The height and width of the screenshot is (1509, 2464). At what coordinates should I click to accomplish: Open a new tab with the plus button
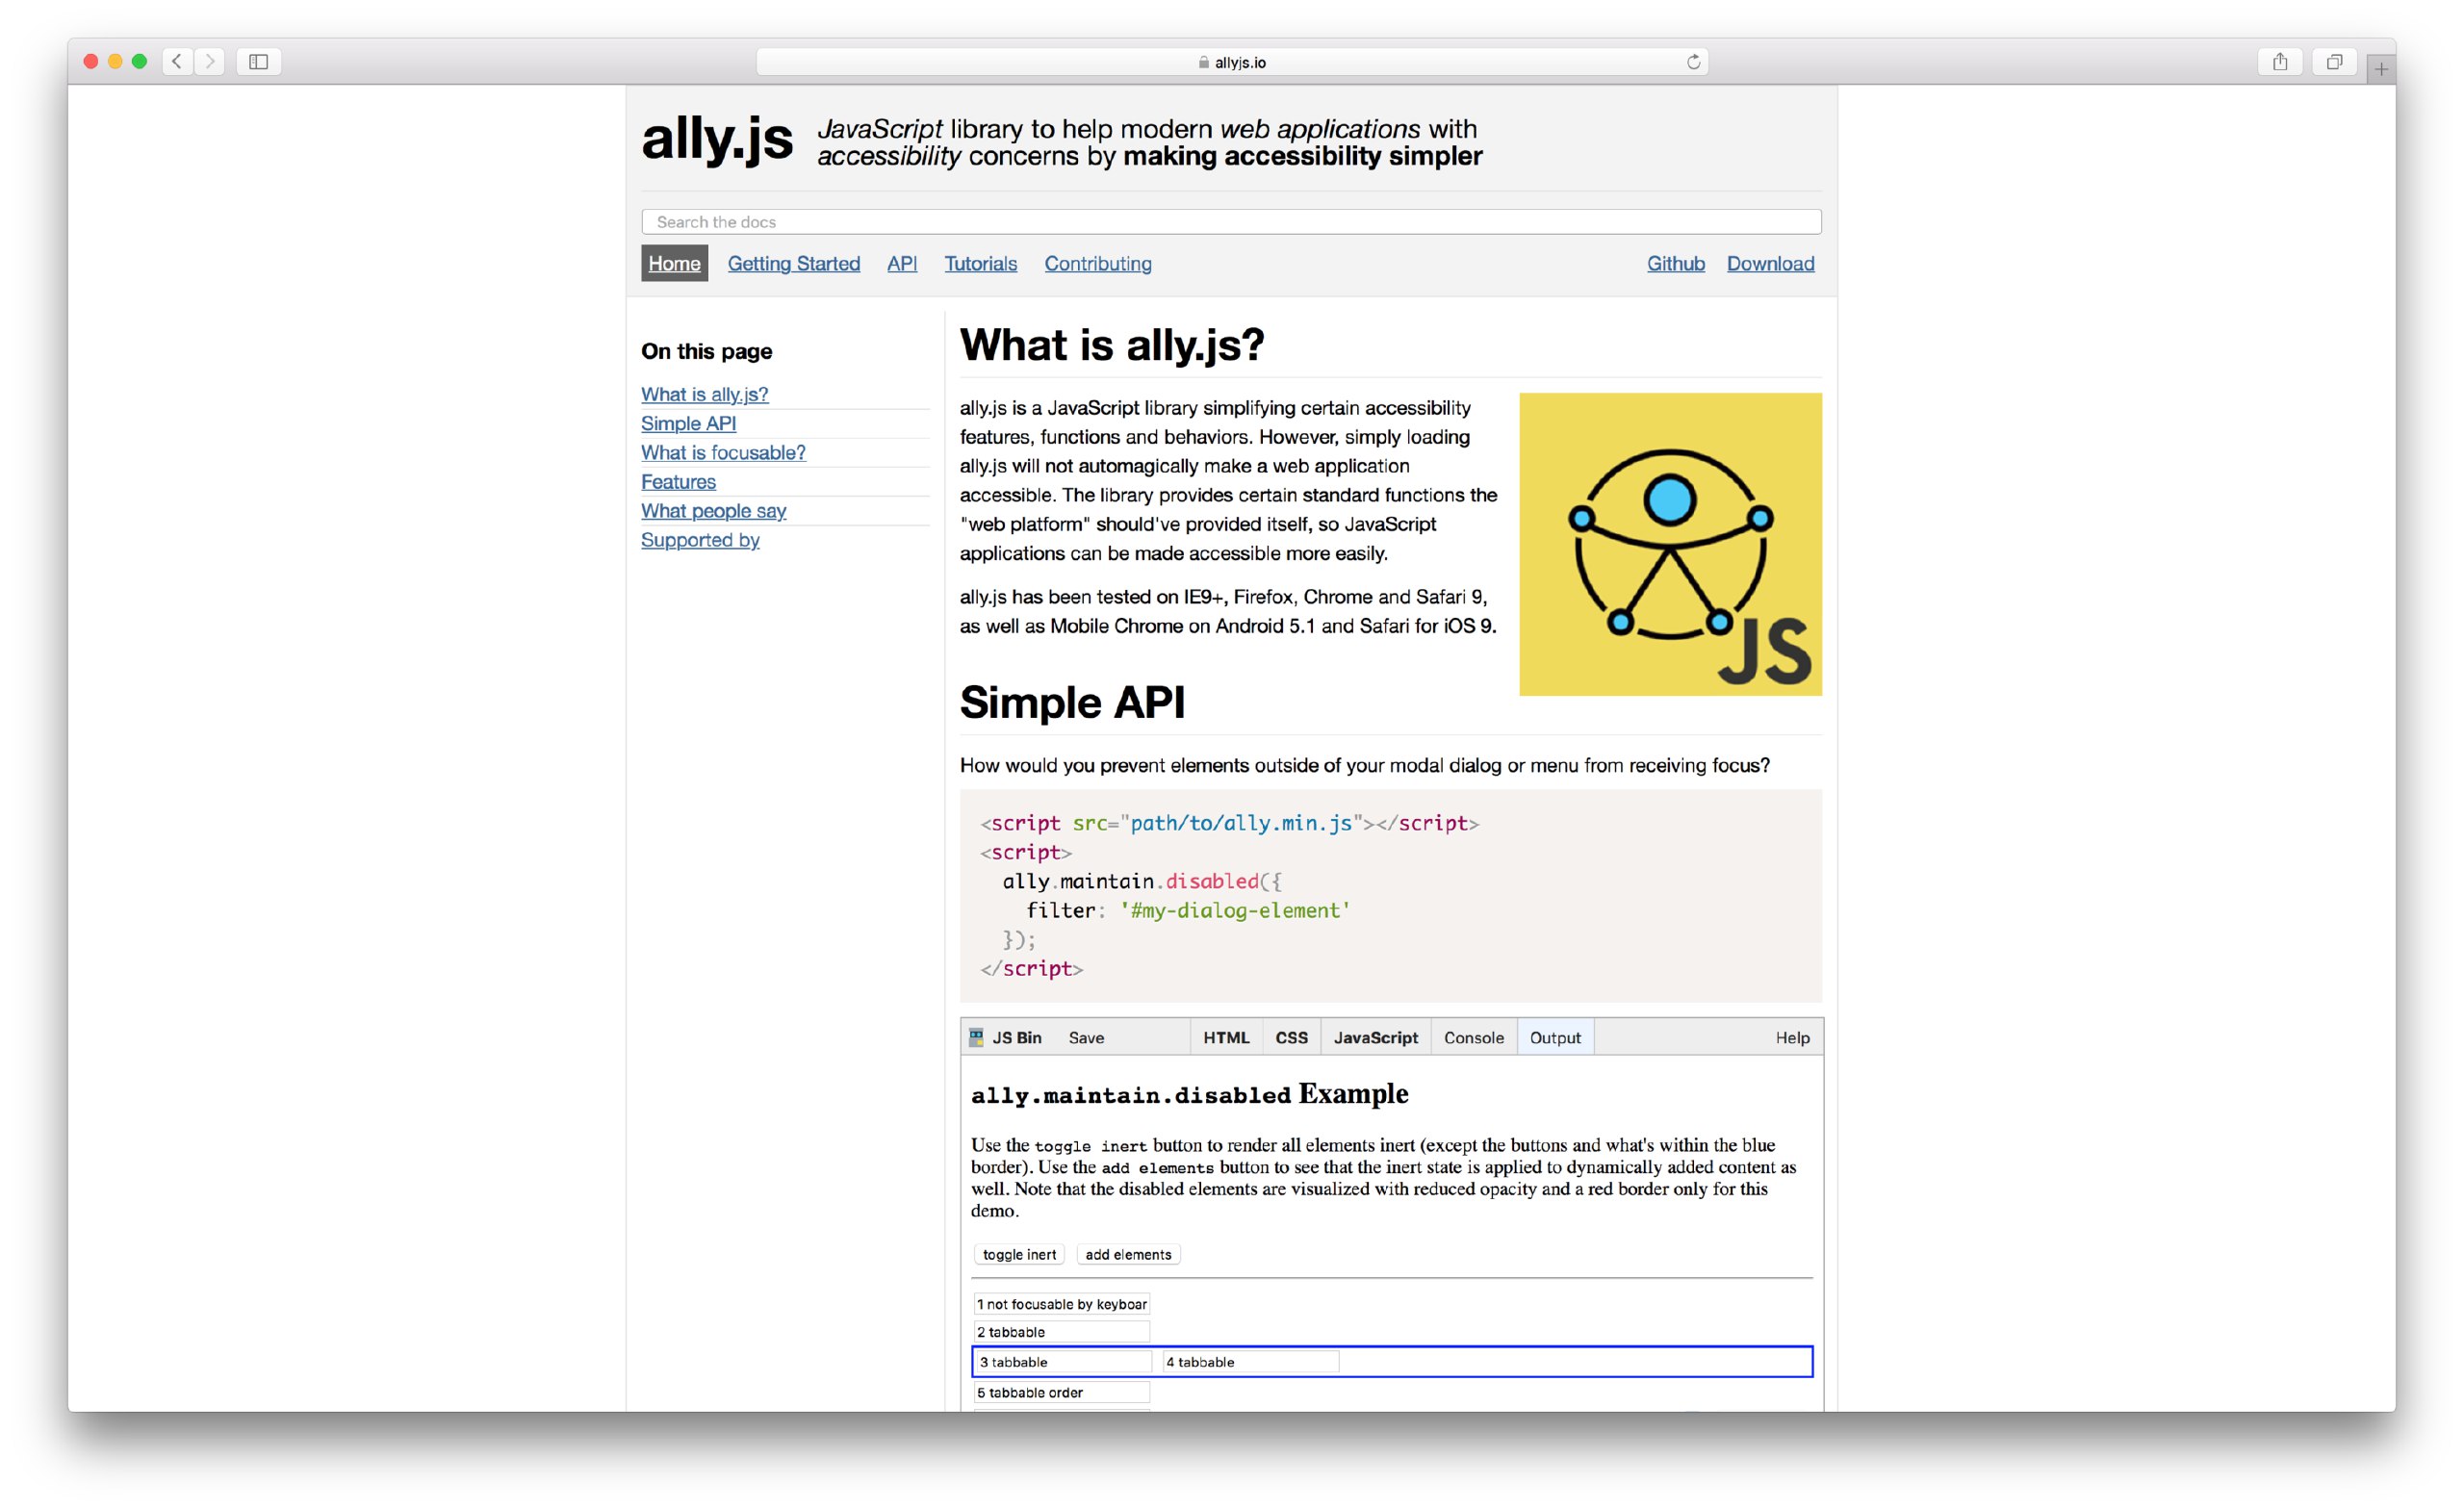click(2381, 69)
